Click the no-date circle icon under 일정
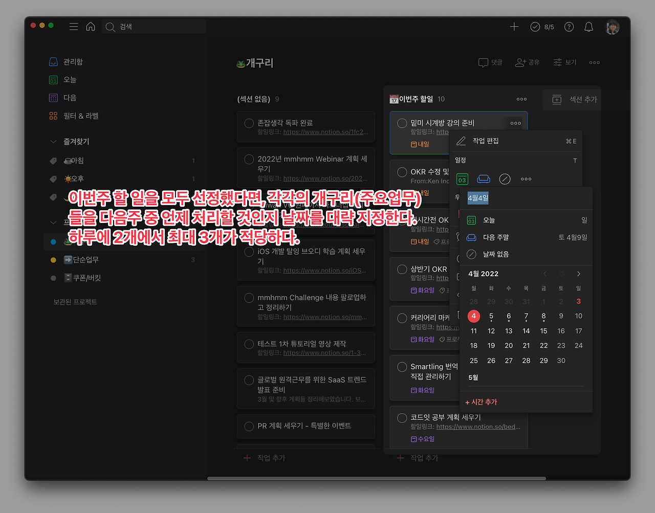The width and height of the screenshot is (655, 513). 505,179
